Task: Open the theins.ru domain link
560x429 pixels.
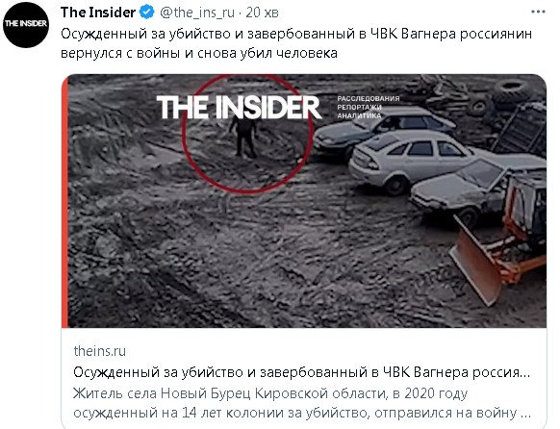Action: click(100, 351)
